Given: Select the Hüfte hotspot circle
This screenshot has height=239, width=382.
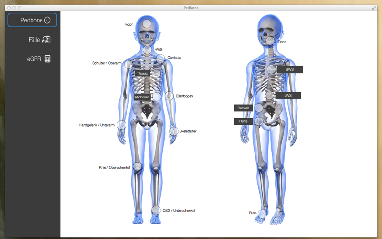Looking at the screenshot, I should (259, 121).
